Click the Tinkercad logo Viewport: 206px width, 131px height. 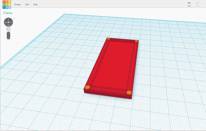7,5
